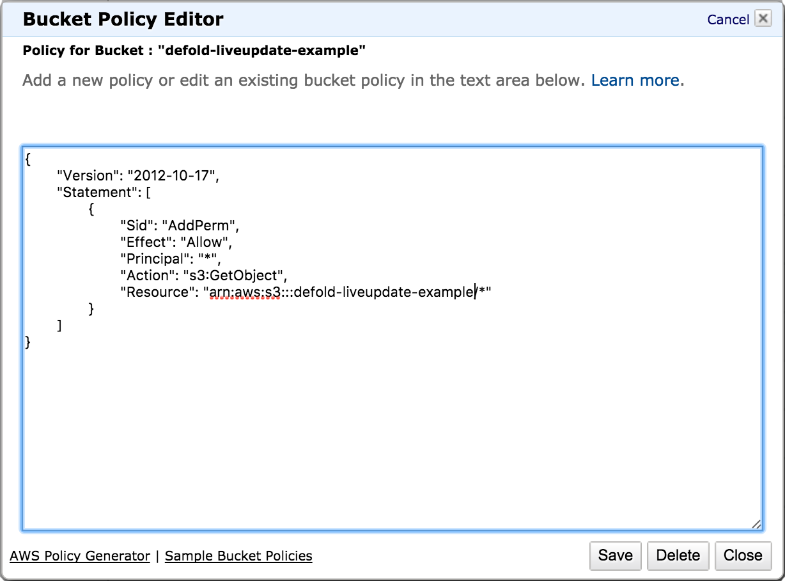Delete the bucket policy

678,555
